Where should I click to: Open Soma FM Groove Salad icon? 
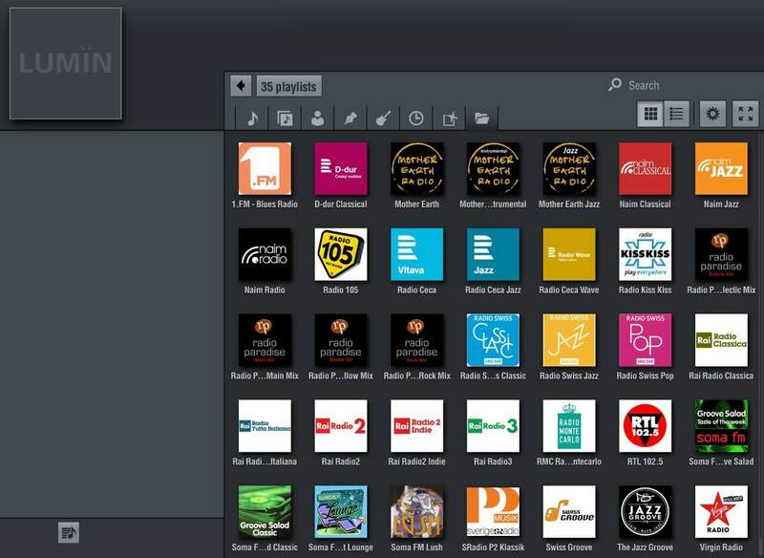pos(721,426)
